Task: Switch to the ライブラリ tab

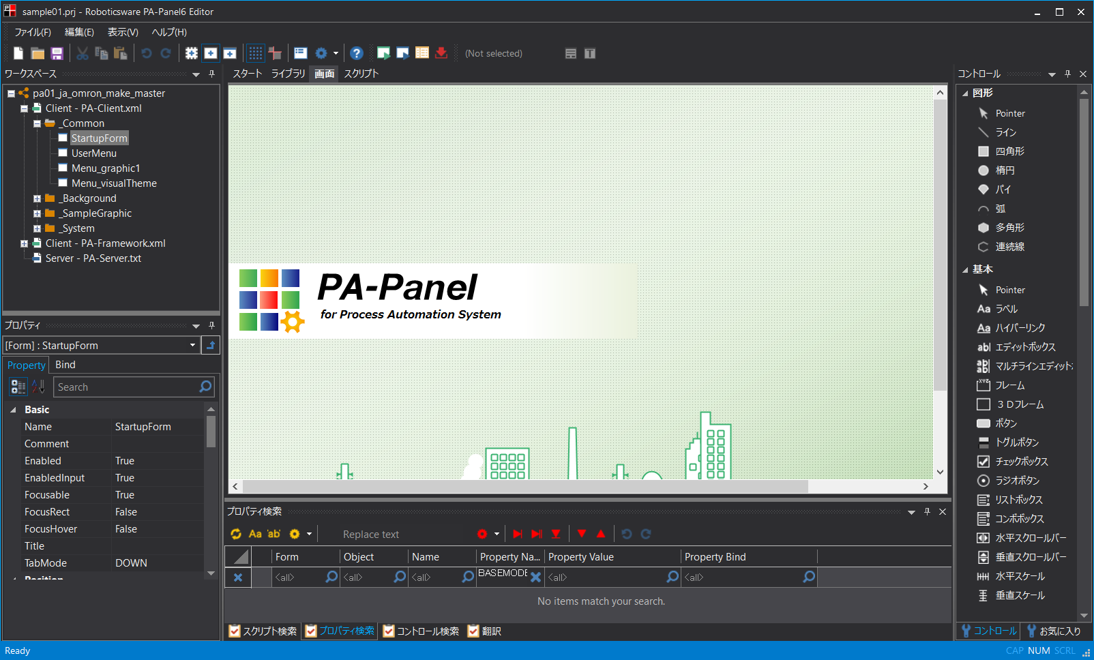Action: pyautogui.click(x=289, y=74)
